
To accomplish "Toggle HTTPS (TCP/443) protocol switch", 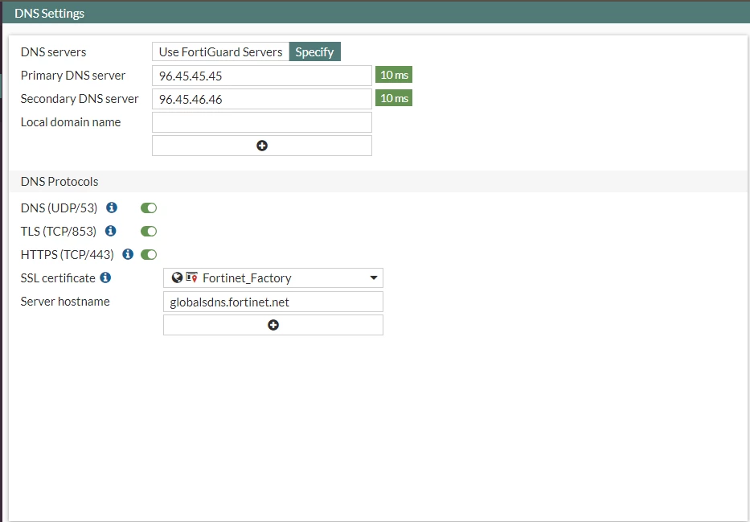I will pos(149,254).
